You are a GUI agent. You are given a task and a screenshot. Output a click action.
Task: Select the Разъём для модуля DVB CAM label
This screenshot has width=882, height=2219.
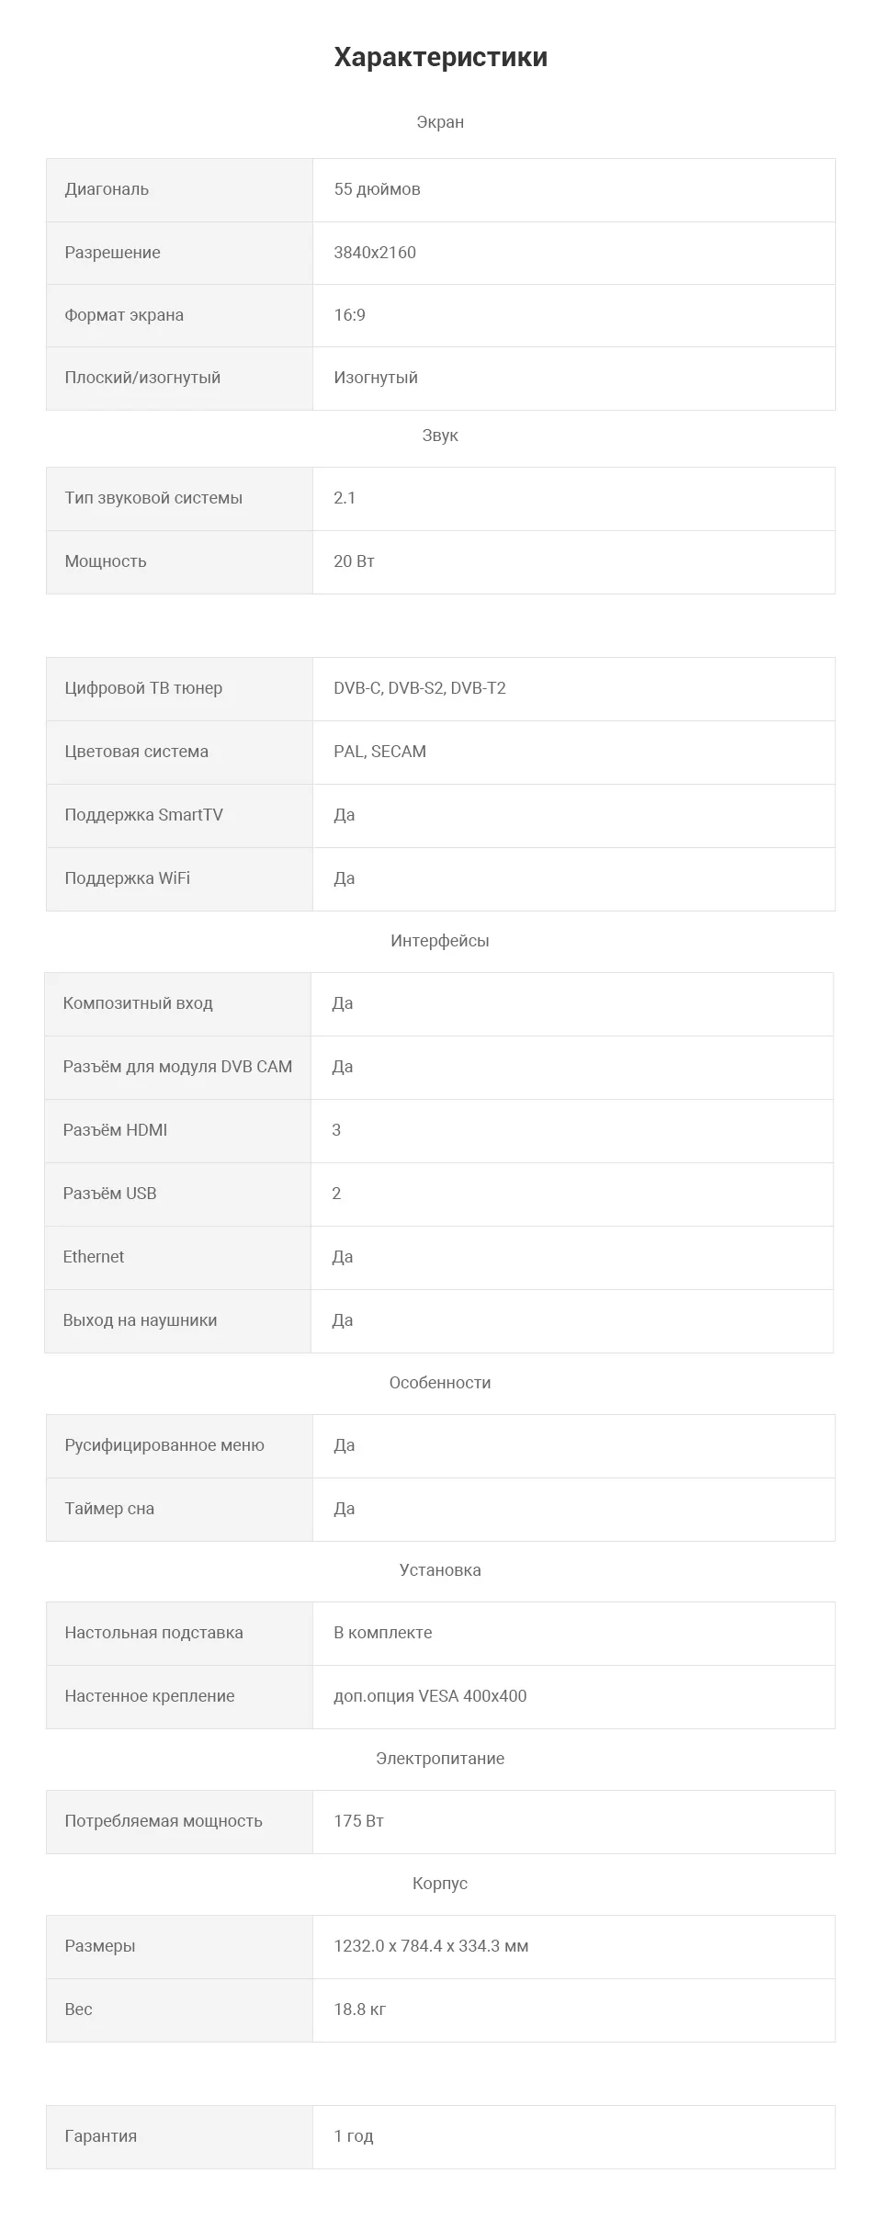click(x=177, y=1067)
